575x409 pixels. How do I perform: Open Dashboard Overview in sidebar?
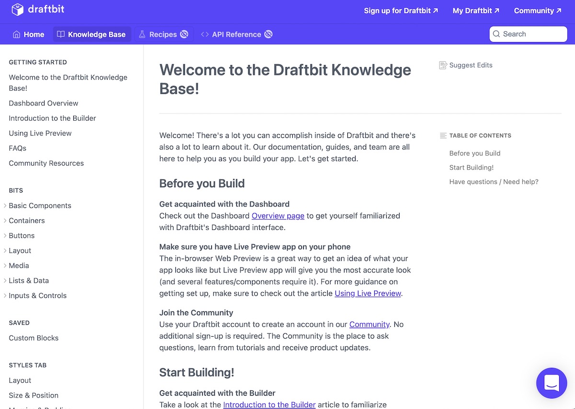[x=44, y=103]
